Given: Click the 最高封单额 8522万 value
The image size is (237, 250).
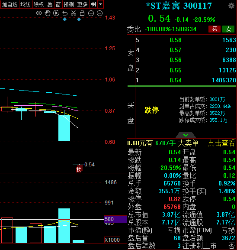Looking at the screenshot, I should (x=217, y=113).
